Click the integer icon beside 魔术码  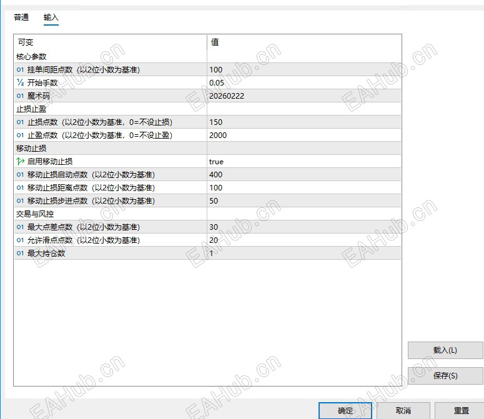coord(20,96)
